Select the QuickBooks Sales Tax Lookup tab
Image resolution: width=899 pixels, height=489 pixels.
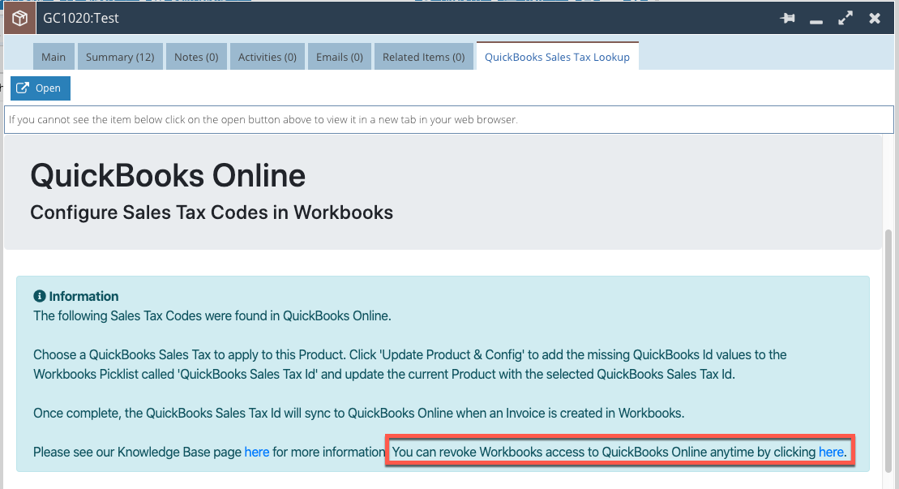pyautogui.click(x=557, y=57)
